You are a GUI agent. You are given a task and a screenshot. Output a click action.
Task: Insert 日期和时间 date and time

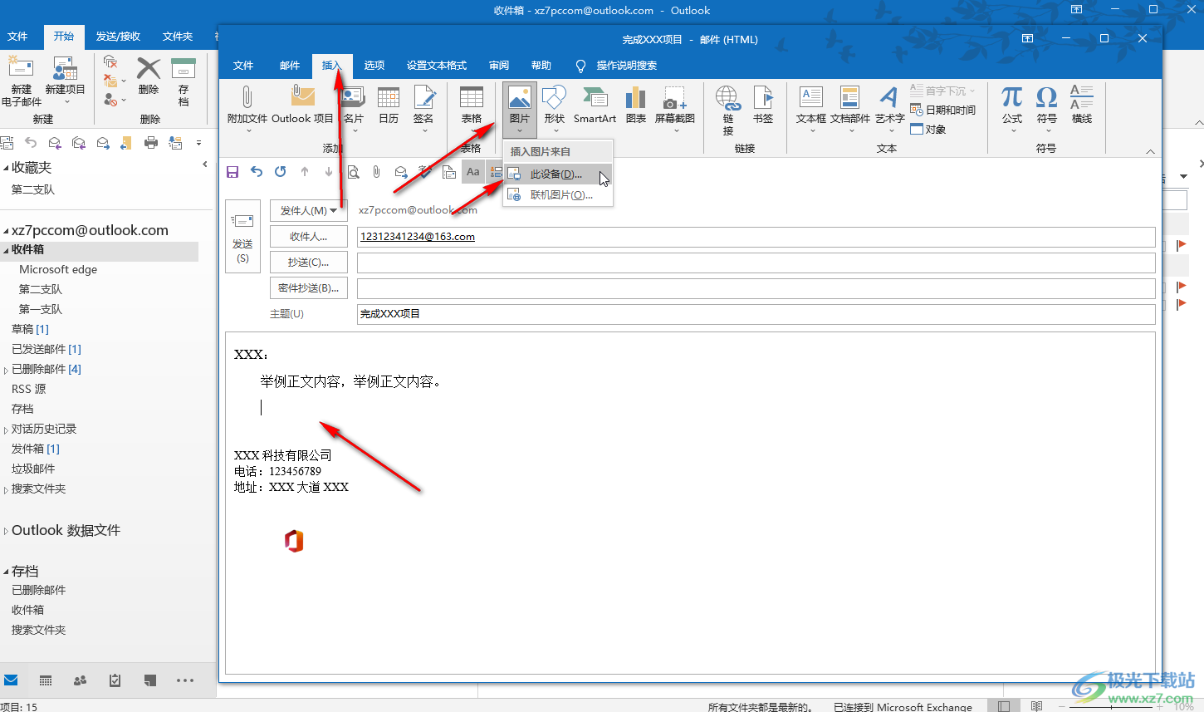943,110
